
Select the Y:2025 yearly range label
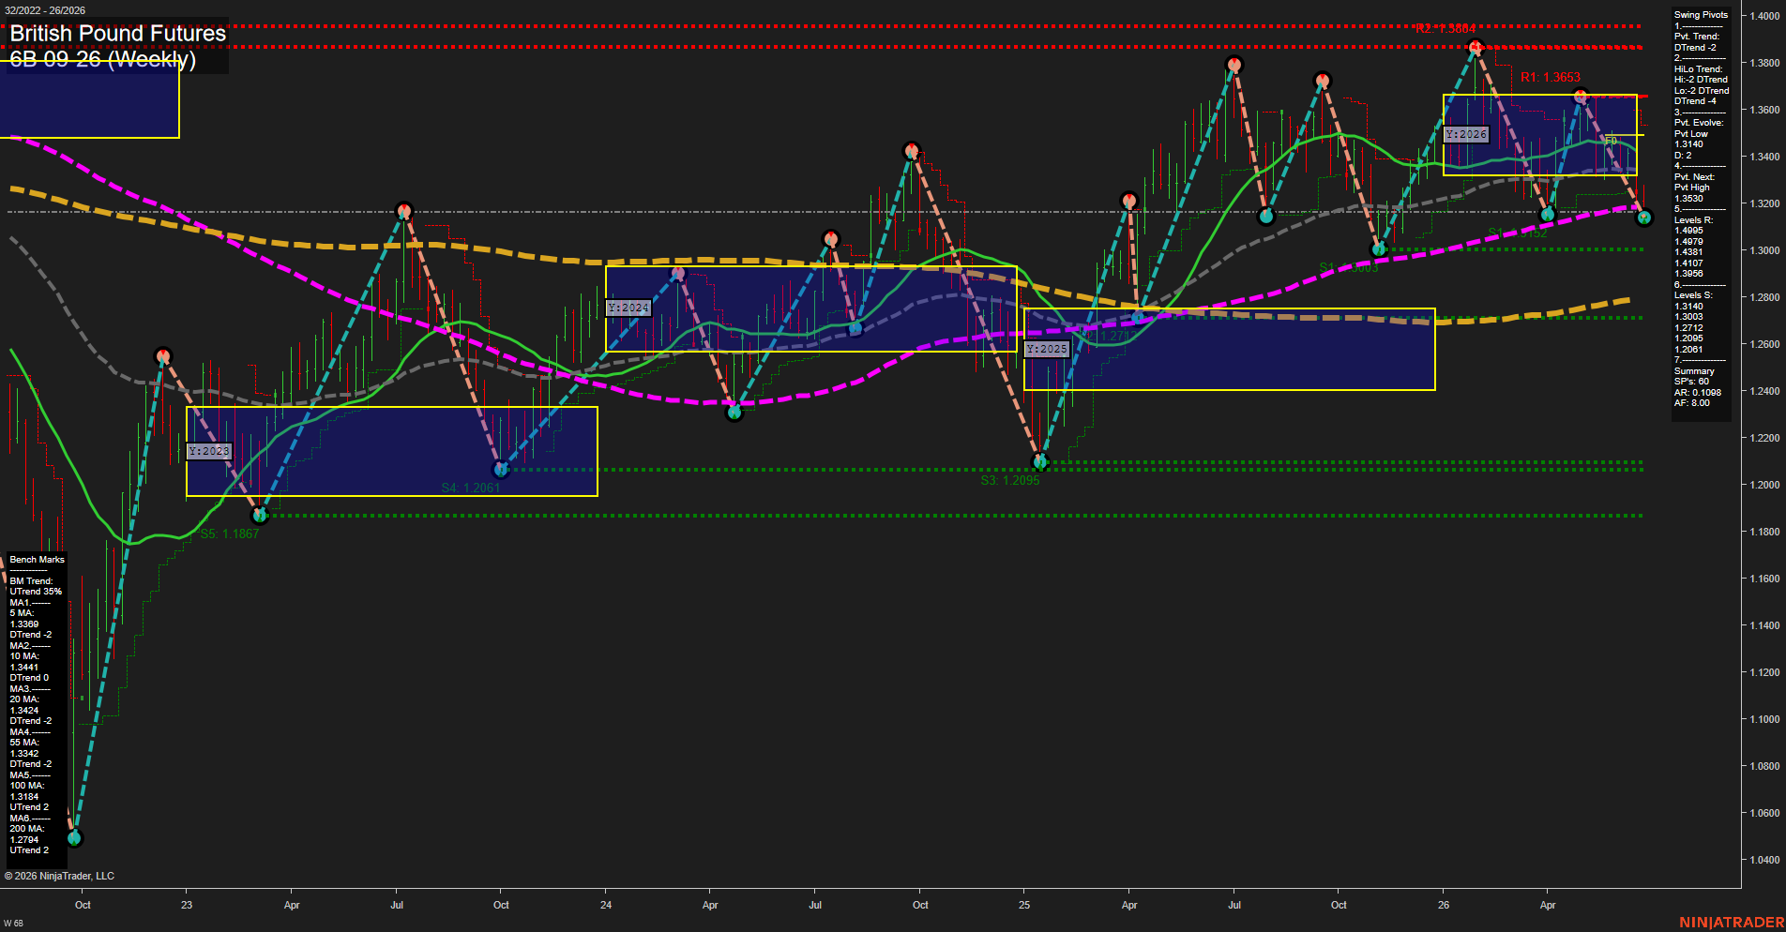(1047, 349)
